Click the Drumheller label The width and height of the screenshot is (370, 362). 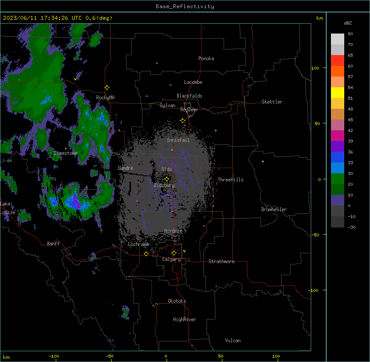[274, 209]
